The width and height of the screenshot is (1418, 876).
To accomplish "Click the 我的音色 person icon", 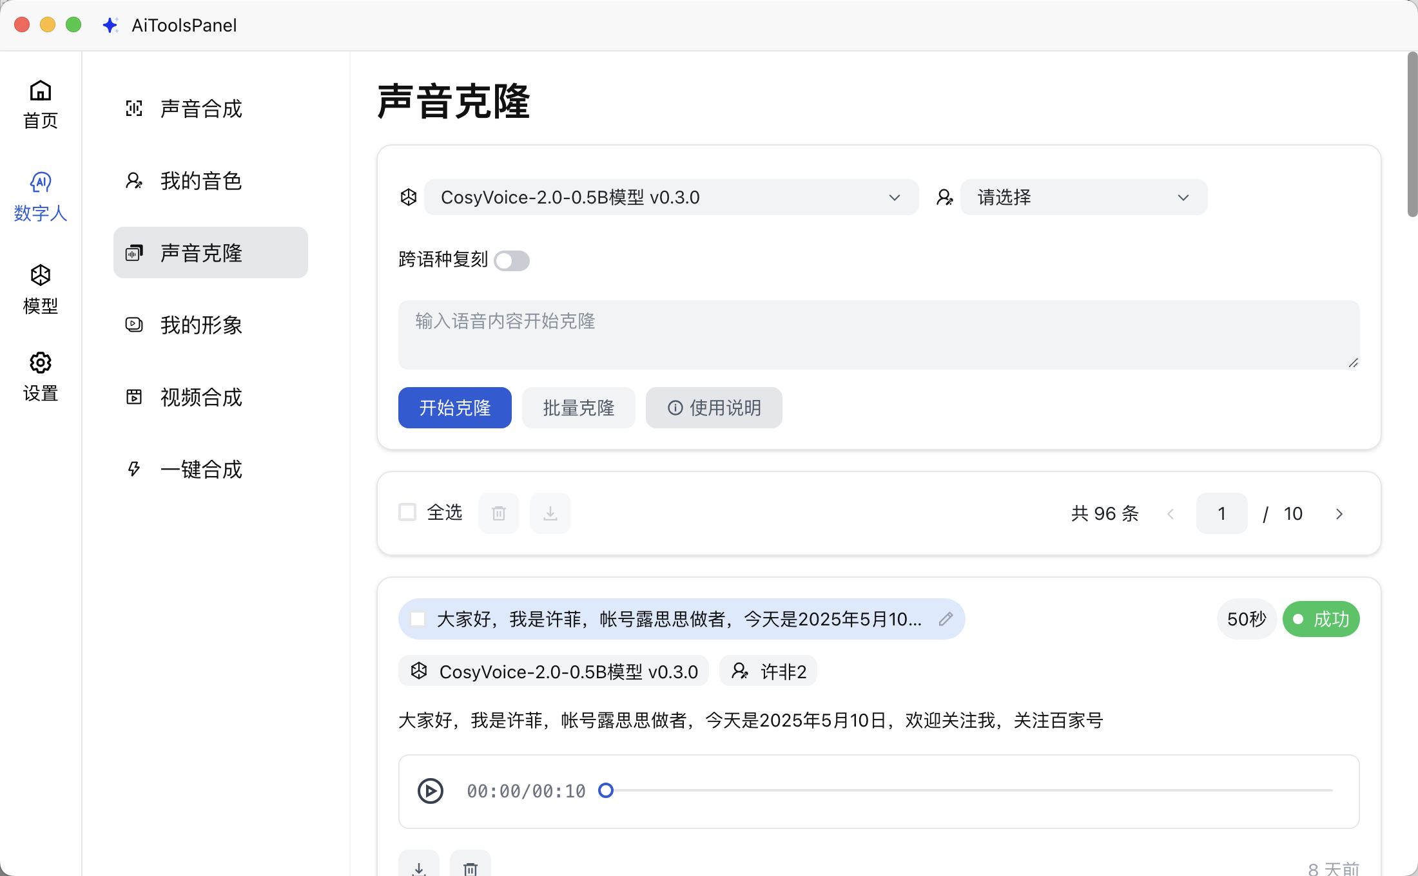I will coord(134,180).
